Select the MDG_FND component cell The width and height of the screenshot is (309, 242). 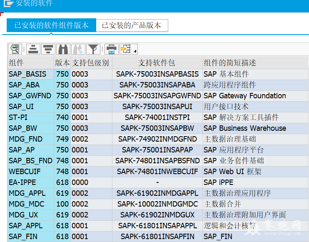pos(31,139)
